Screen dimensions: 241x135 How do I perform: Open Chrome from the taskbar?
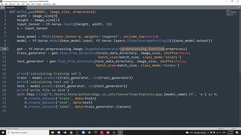(x=71, y=132)
